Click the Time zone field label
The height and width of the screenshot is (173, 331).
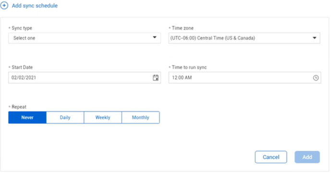tap(183, 28)
